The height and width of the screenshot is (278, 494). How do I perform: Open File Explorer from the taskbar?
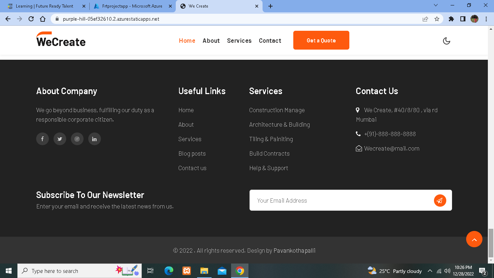(x=204, y=271)
